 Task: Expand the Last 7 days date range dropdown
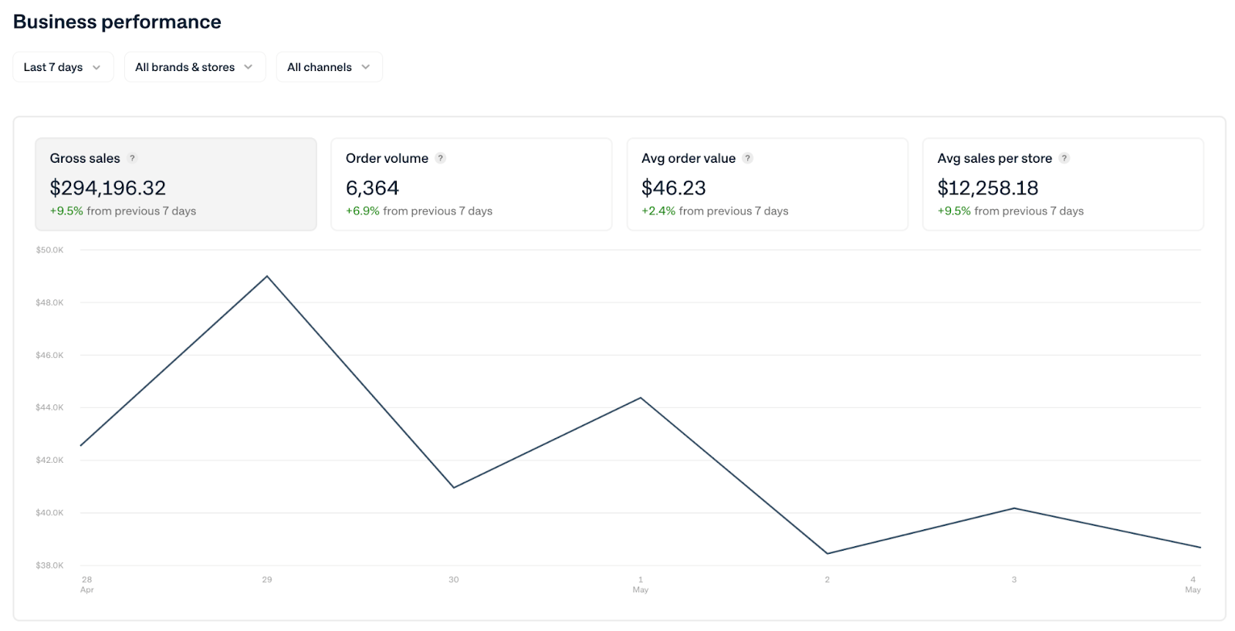(x=63, y=67)
